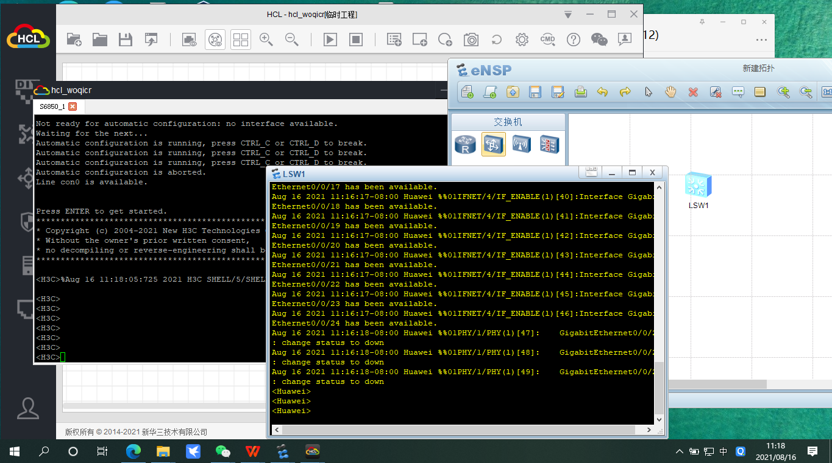832x463 pixels.
Task: Close the S6850_1 terminal tab
Action: click(73, 106)
